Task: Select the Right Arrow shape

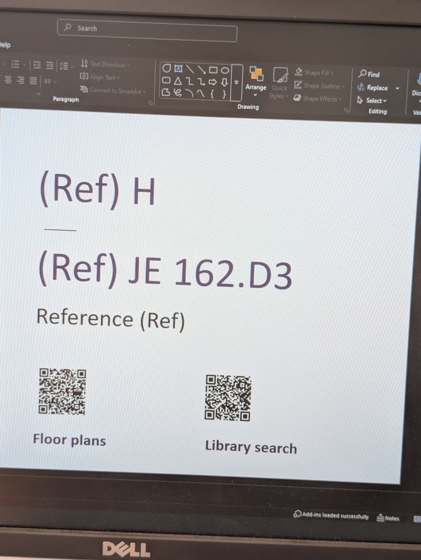Action: point(213,82)
